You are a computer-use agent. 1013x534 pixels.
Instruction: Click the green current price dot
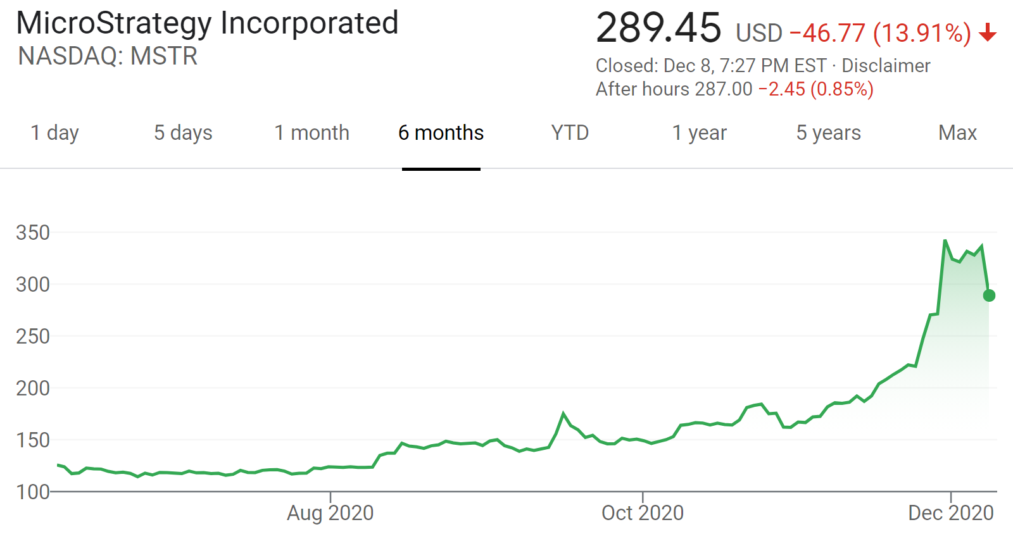[x=989, y=295]
